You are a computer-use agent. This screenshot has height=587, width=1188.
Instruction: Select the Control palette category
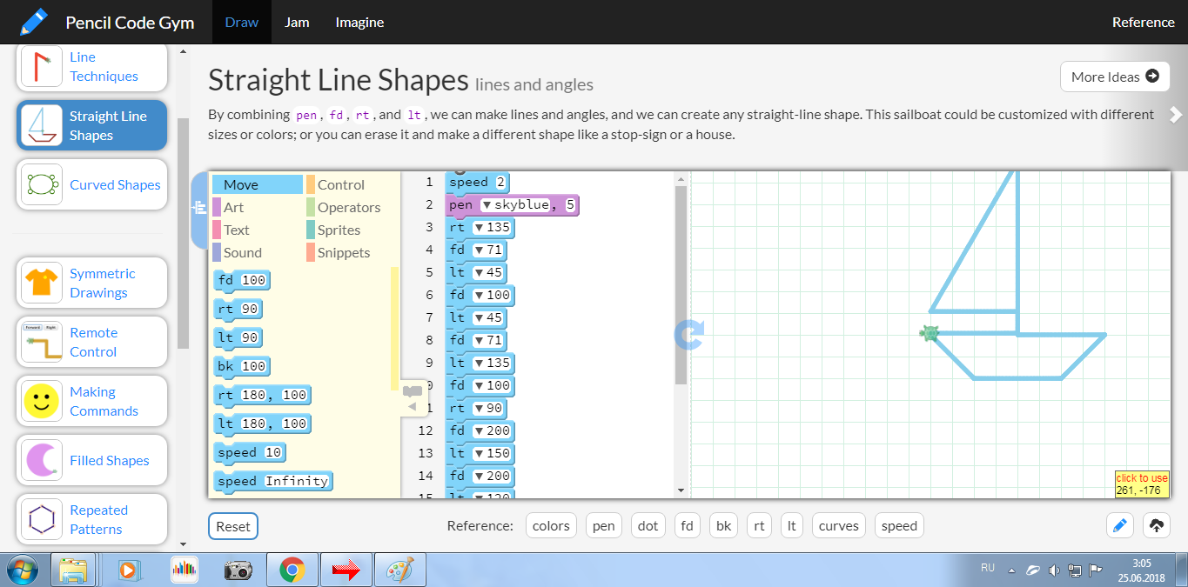[x=352, y=184]
